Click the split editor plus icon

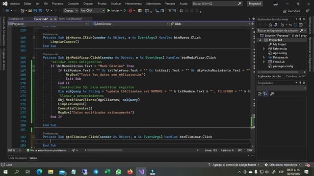click(253, 24)
